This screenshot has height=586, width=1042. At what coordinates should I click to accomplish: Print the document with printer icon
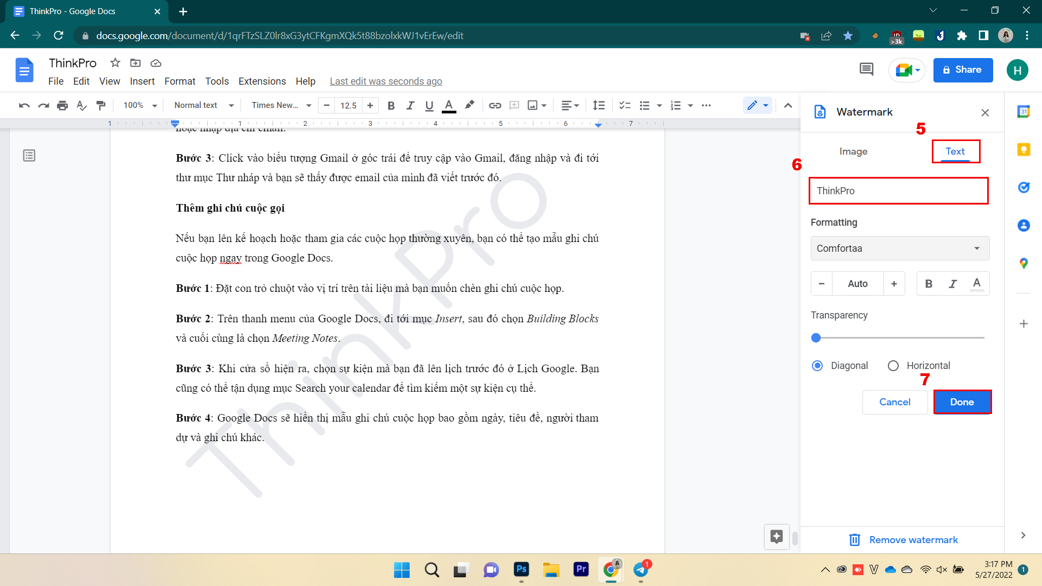coord(62,105)
